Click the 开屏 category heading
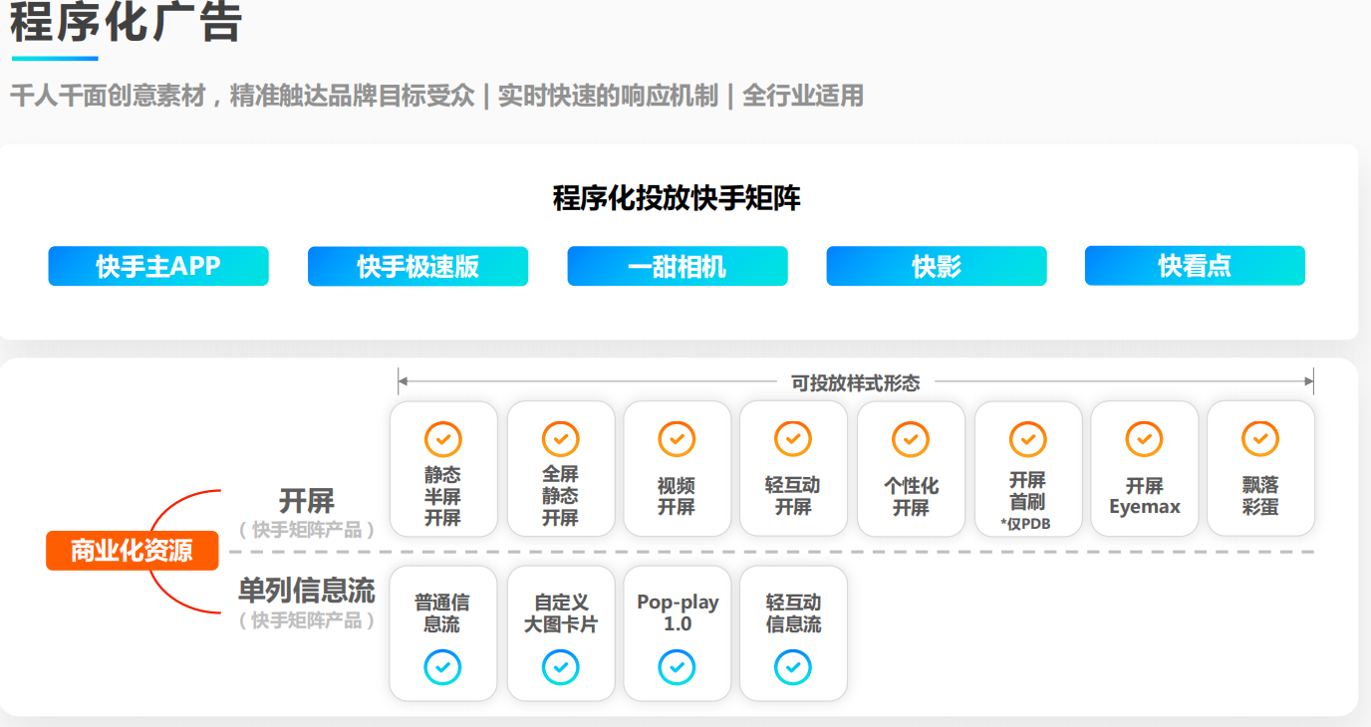This screenshot has height=727, width=1371. tap(307, 500)
